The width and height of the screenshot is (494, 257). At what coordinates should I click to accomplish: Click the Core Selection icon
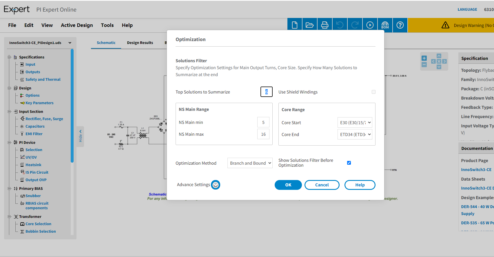[22, 224]
